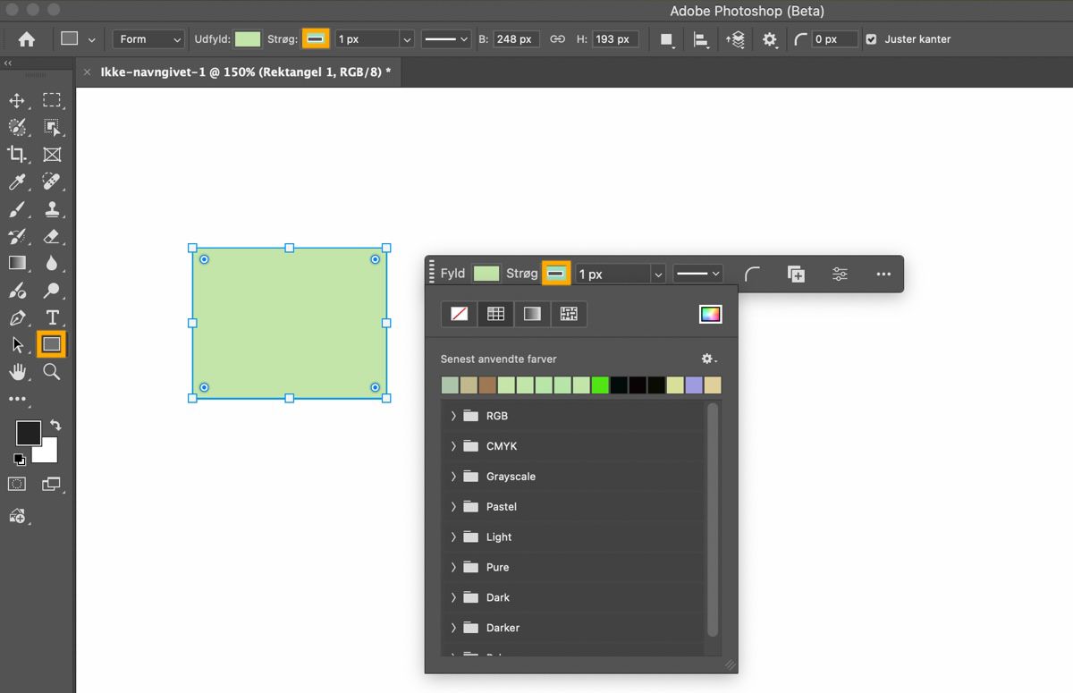Viewport: 1073px width, 693px height.
Task: Click the Home icon in options bar
Action: [x=27, y=39]
